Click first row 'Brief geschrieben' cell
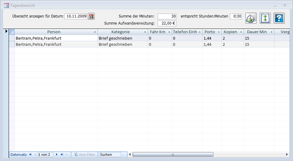293x161 pixels. click(x=123, y=38)
